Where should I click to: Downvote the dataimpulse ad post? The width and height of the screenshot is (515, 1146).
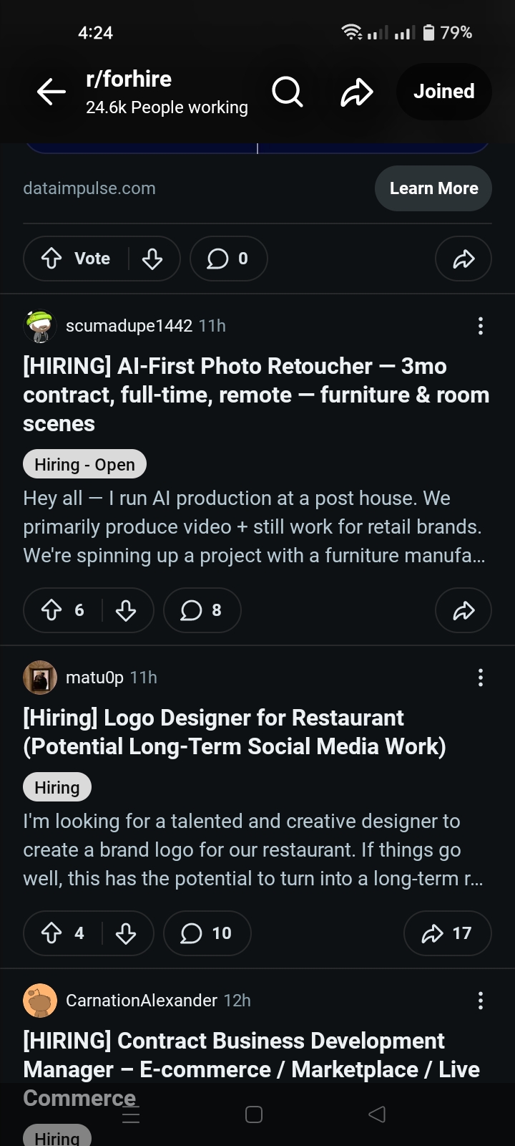152,259
